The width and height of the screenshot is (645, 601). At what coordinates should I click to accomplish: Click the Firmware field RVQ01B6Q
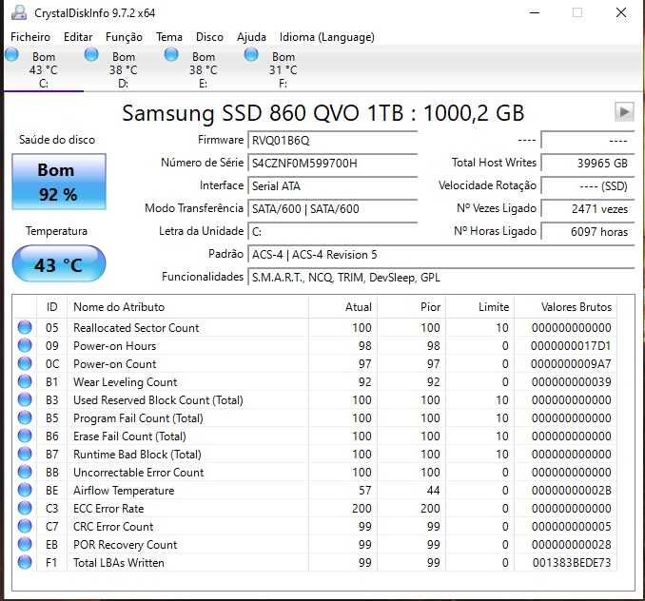click(x=333, y=140)
